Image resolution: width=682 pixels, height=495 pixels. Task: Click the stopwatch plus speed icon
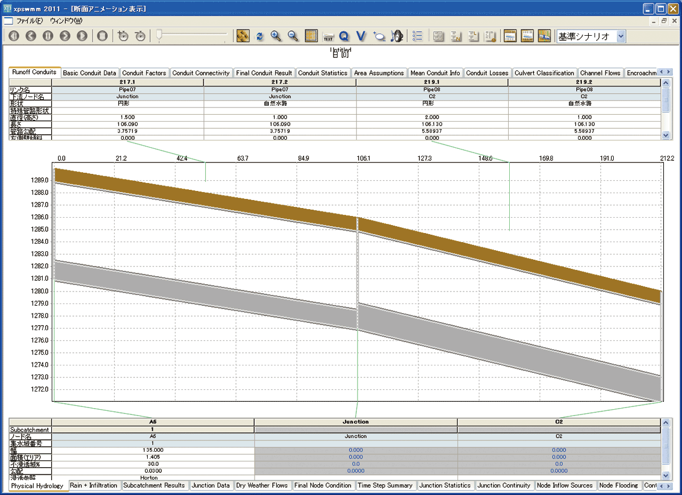[x=123, y=36]
